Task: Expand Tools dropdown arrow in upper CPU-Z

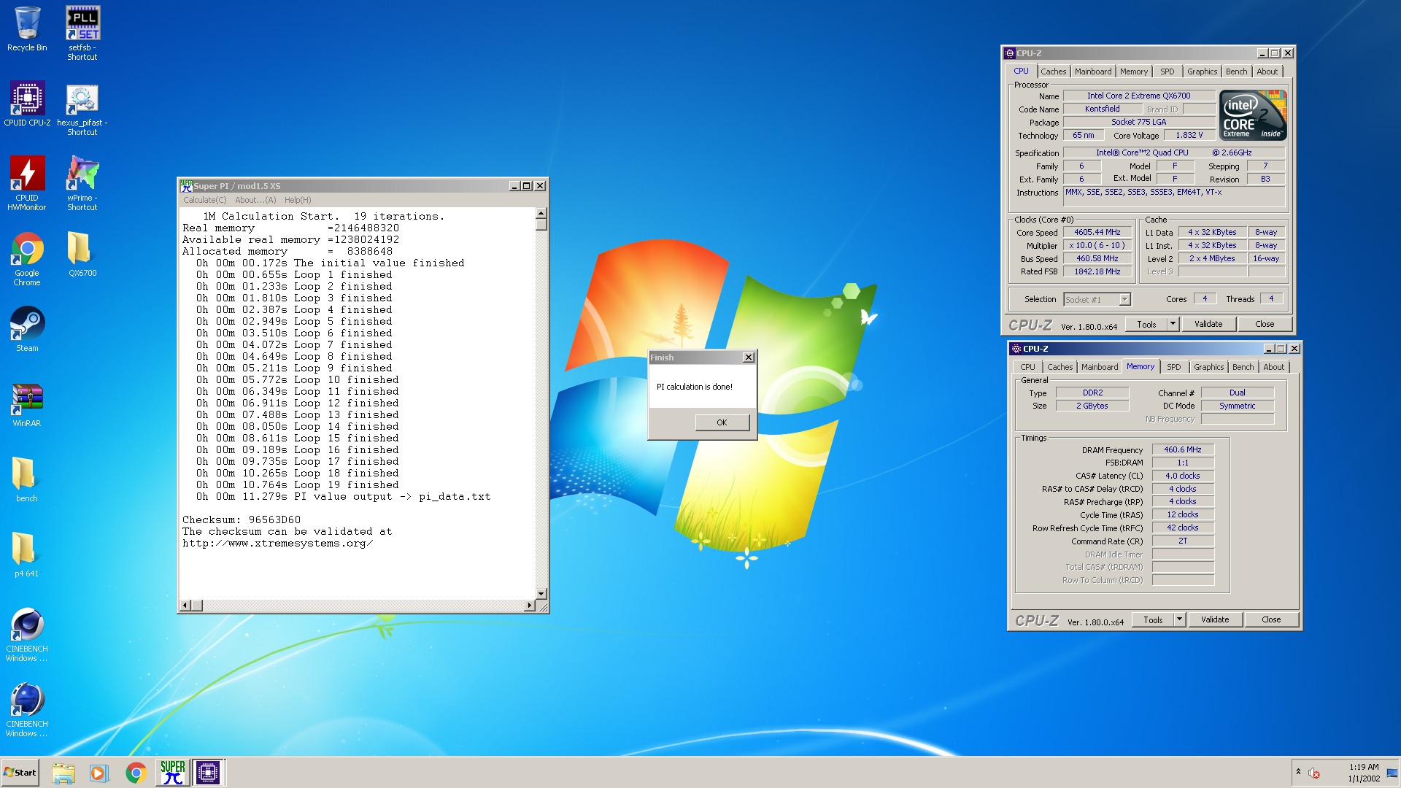Action: pyautogui.click(x=1173, y=324)
